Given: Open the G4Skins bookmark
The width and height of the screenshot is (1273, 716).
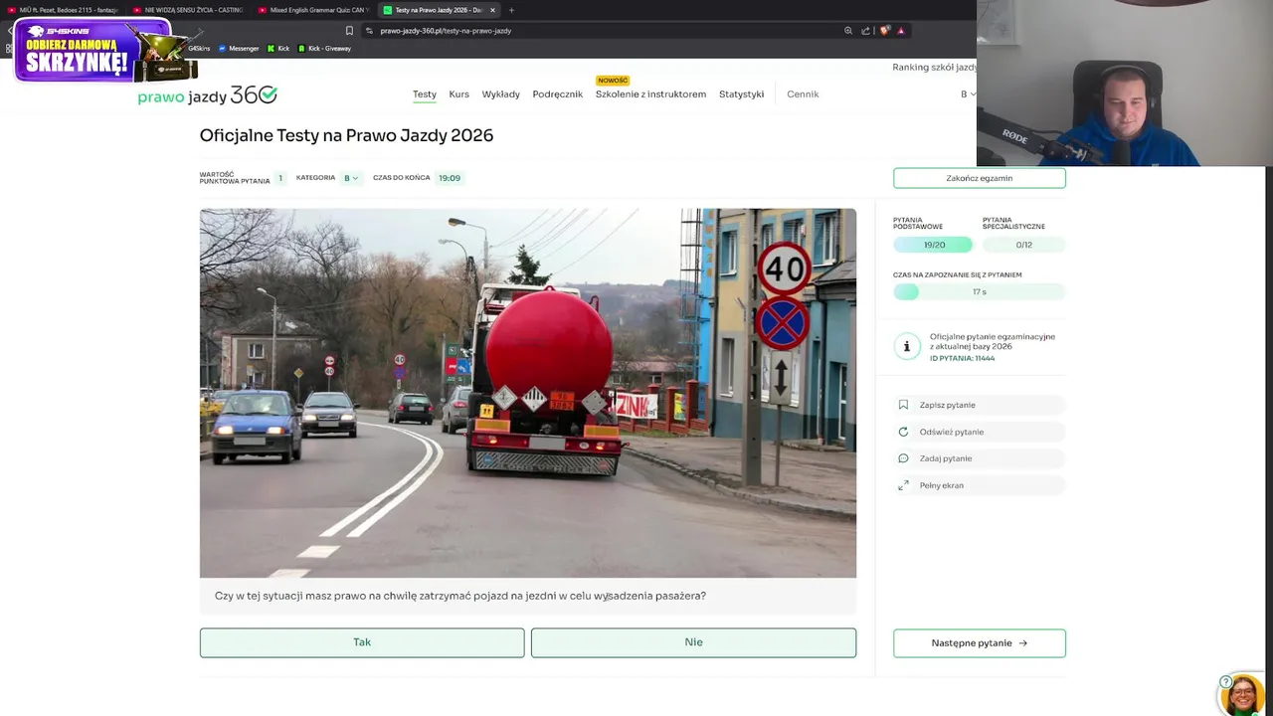Looking at the screenshot, I should pyautogui.click(x=198, y=48).
